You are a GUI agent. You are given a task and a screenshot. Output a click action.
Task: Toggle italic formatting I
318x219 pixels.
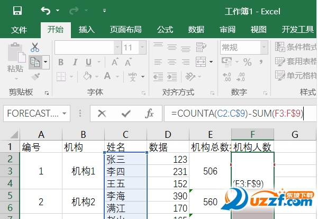coord(75,63)
